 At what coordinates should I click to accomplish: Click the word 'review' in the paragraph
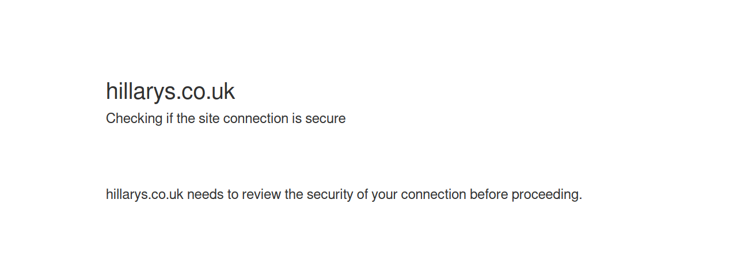click(261, 194)
